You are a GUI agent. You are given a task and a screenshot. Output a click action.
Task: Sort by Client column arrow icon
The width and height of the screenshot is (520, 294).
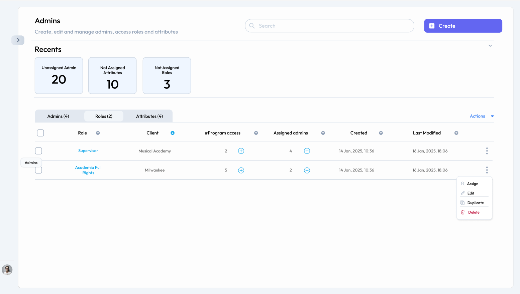coord(173,133)
